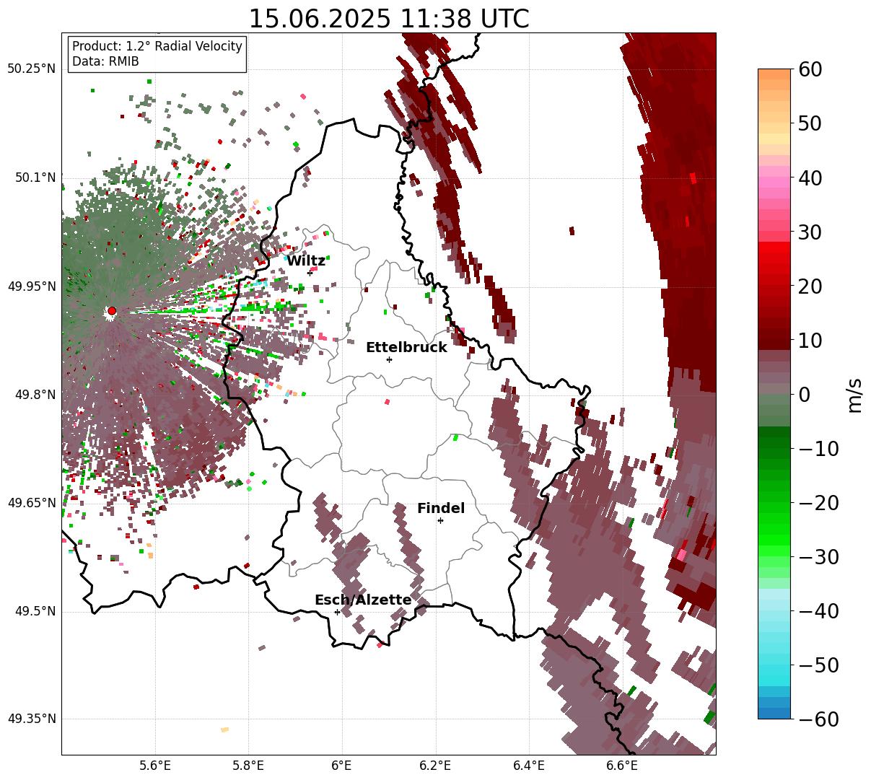Click the 50.25°N latitude tick label

pos(31,69)
